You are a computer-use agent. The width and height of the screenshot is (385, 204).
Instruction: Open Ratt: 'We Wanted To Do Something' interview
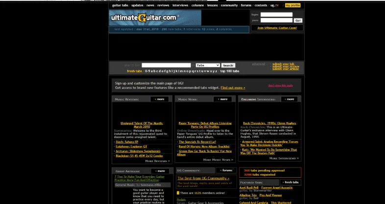[x=268, y=151]
